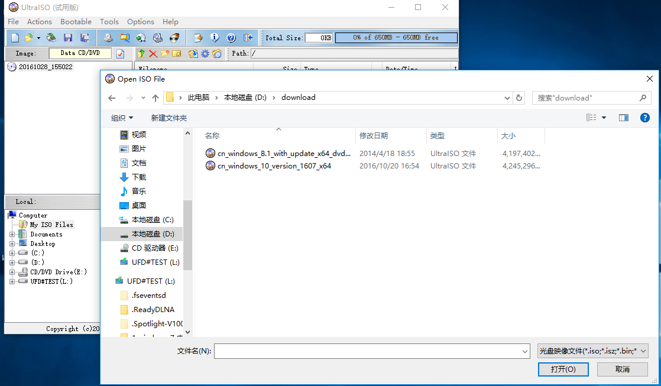Select 视频 in the navigation pane
The height and width of the screenshot is (386, 661).
(139, 134)
